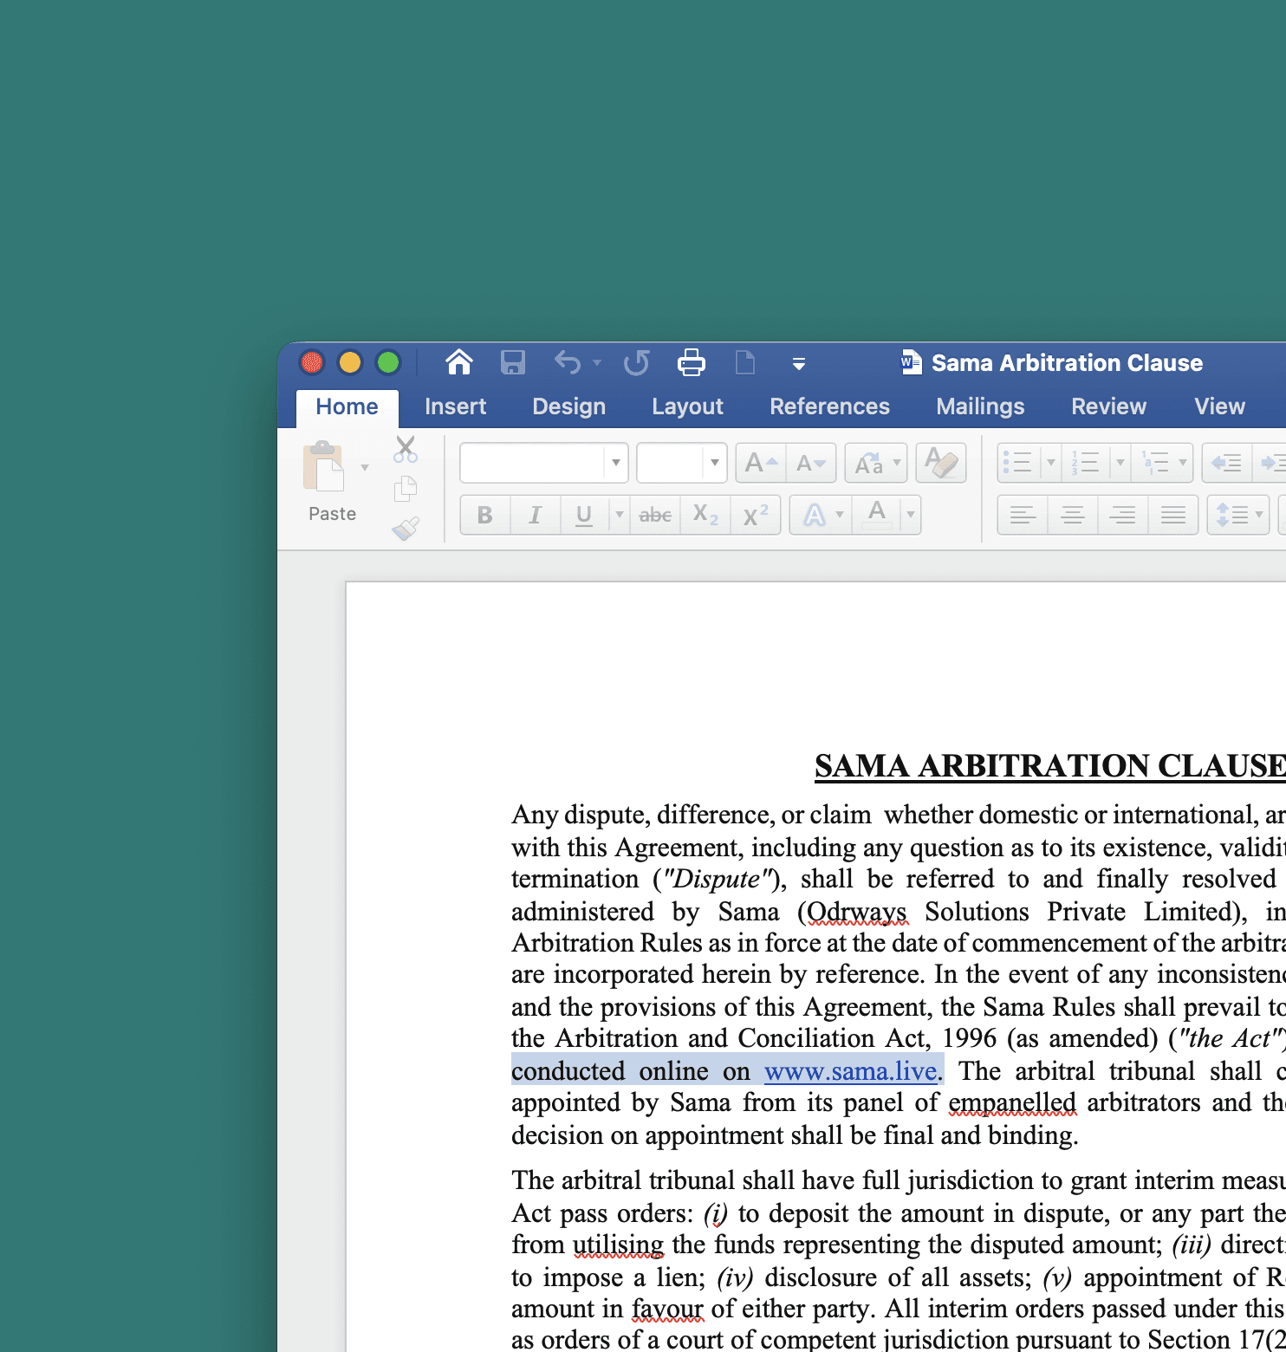Open the font name dropdown list
Image resolution: width=1286 pixels, height=1352 pixels.
(615, 463)
